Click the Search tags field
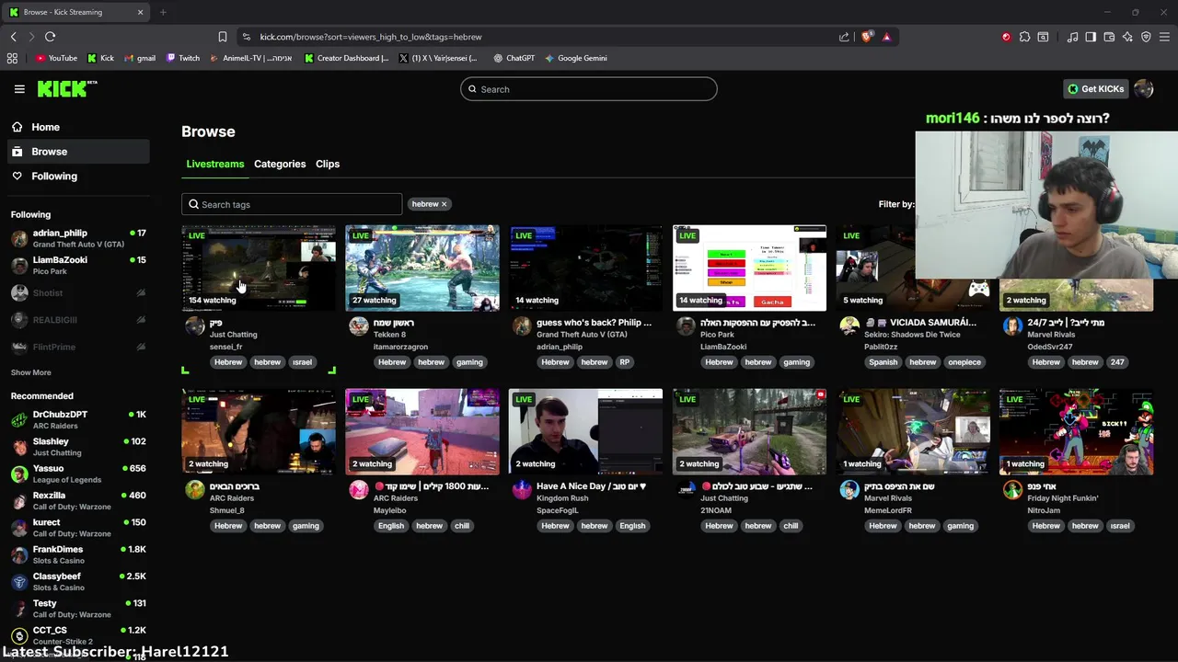 (292, 204)
